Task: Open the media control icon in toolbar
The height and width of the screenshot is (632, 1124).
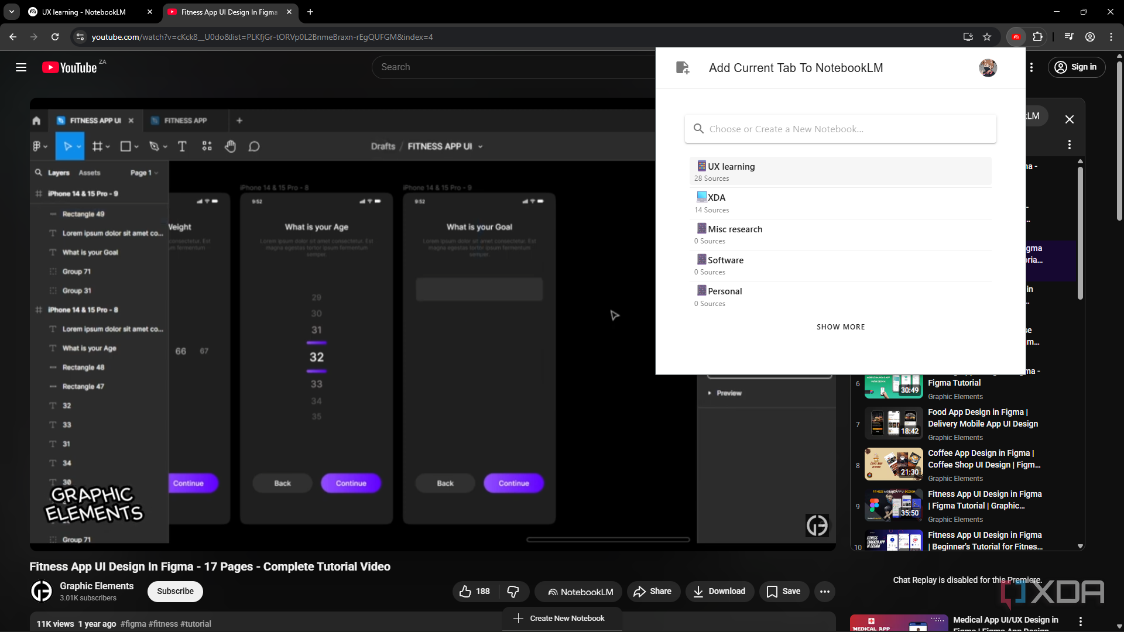Action: tap(1069, 37)
